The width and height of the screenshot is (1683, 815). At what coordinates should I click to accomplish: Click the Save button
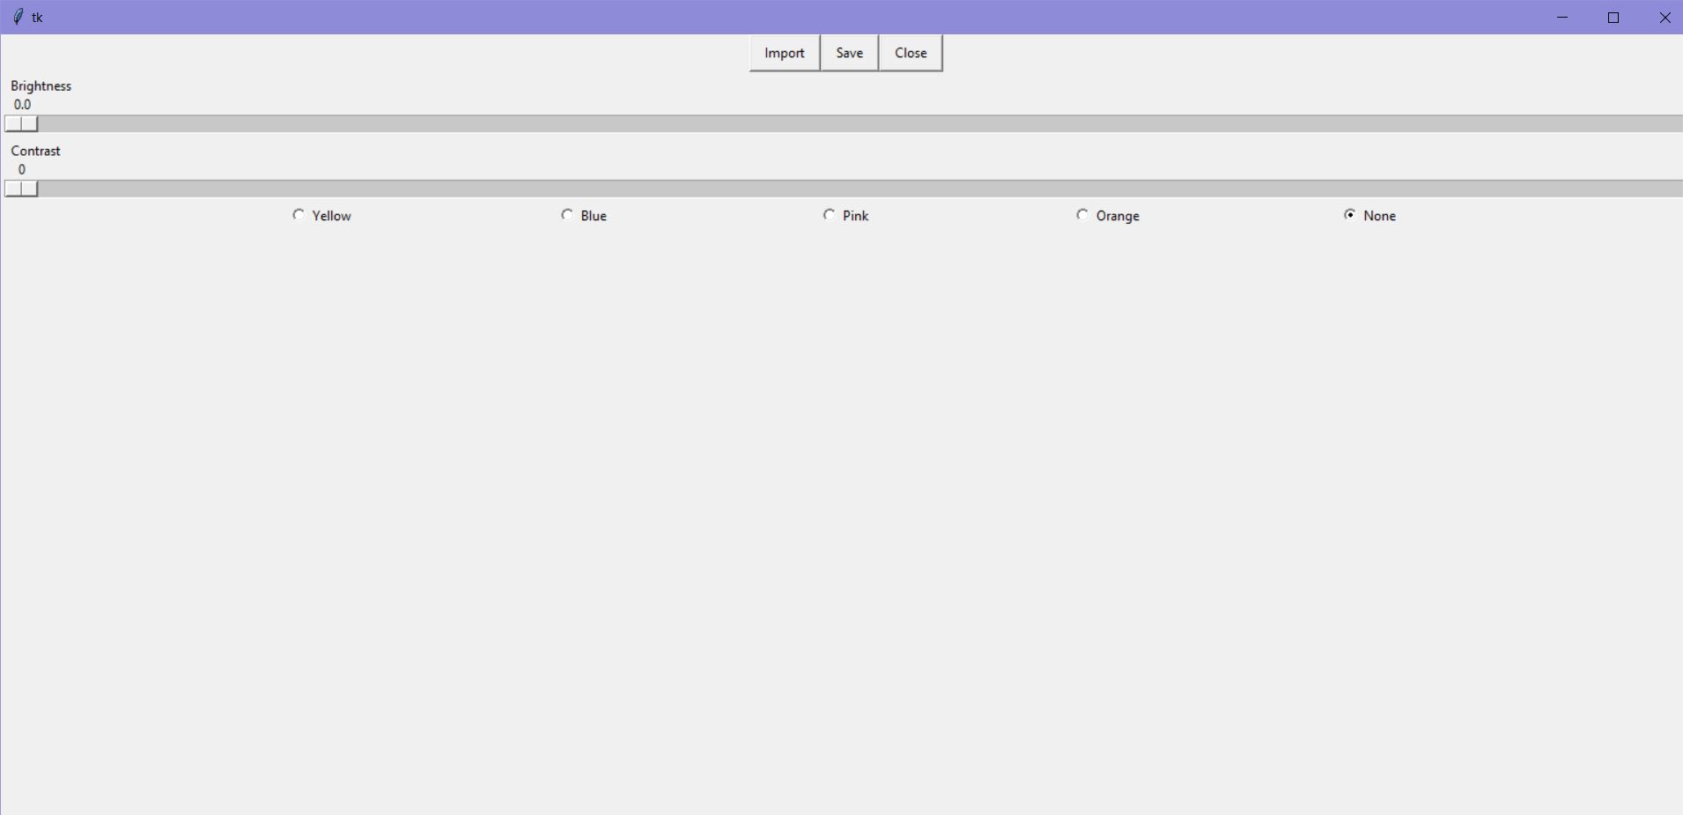pyautogui.click(x=848, y=52)
